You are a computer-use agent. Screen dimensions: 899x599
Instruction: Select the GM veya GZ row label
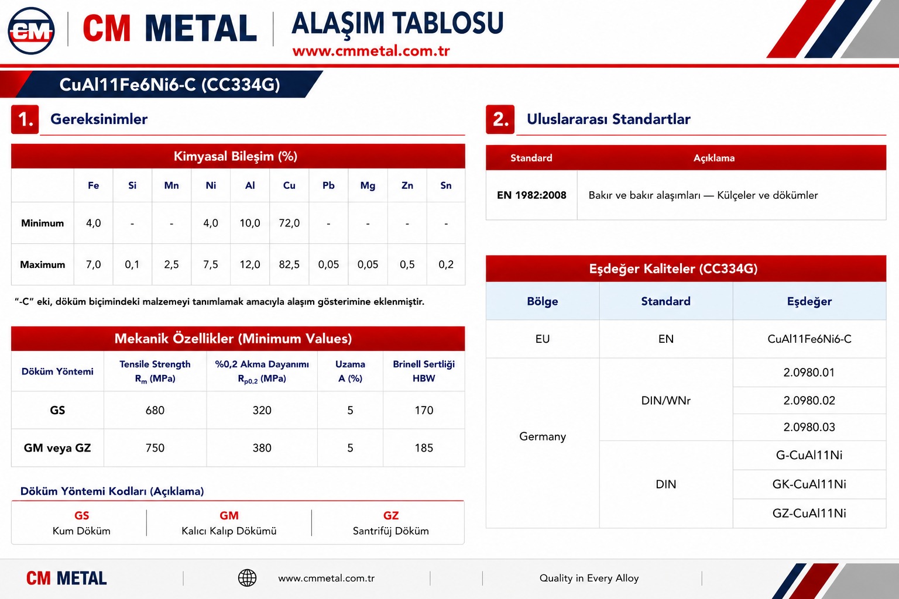57,448
